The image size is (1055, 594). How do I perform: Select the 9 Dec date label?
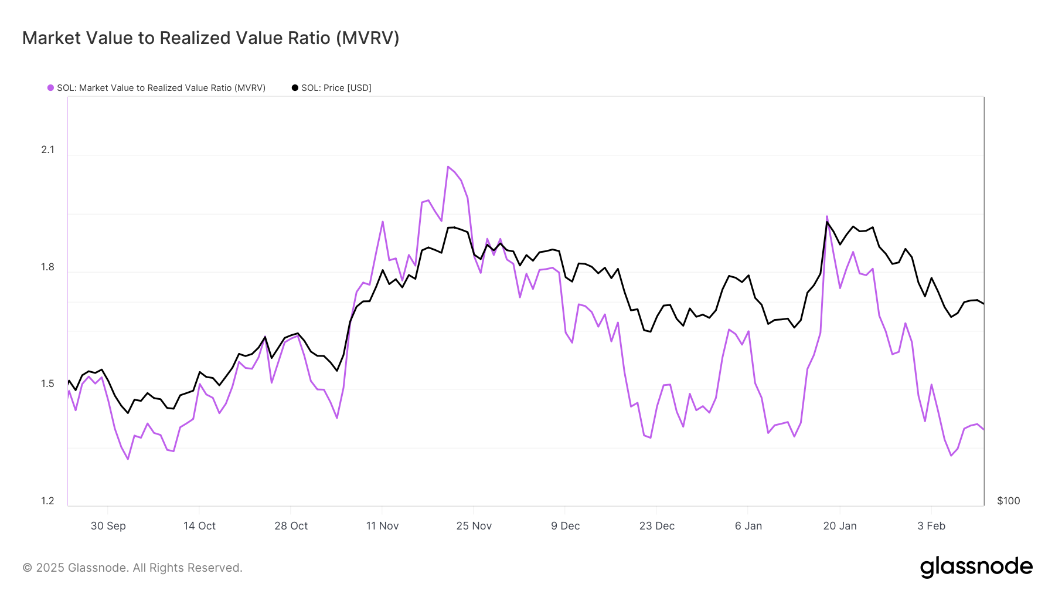pos(565,526)
